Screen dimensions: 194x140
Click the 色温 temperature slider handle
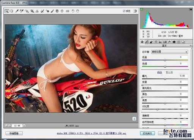[x=165, y=60]
